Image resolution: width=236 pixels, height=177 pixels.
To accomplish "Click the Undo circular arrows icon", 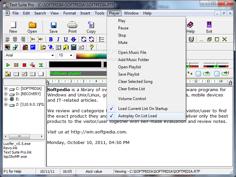I will [84, 39].
